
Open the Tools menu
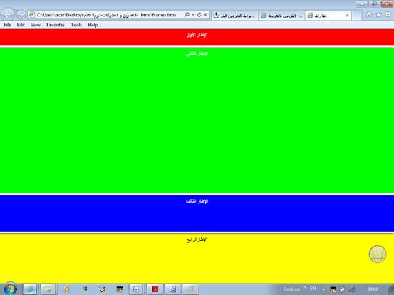coord(76,25)
